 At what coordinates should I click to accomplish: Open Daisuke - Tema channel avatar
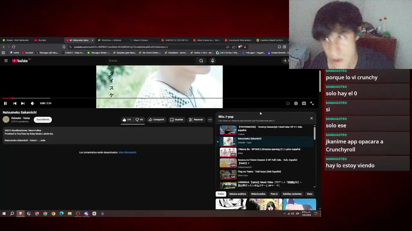click(6, 120)
